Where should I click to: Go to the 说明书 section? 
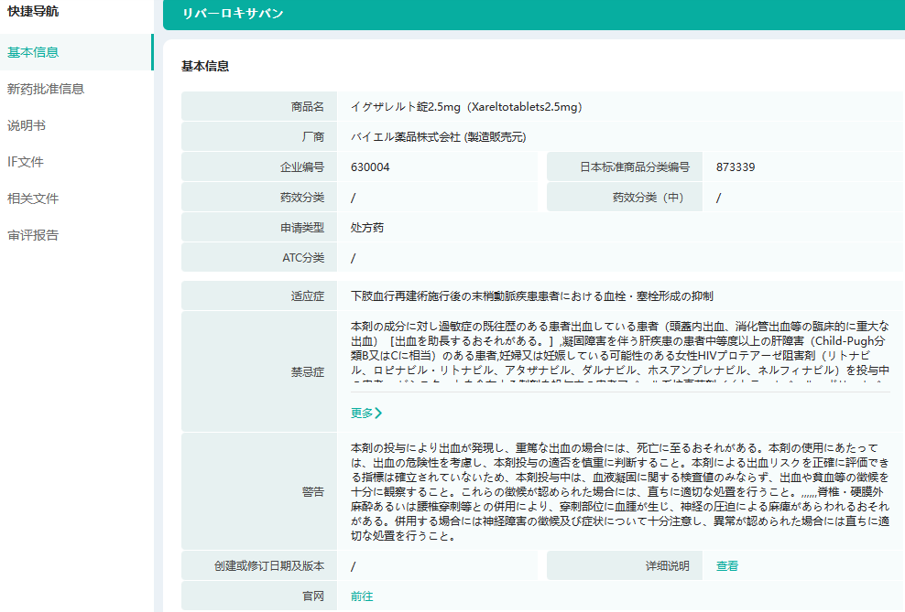(x=27, y=125)
